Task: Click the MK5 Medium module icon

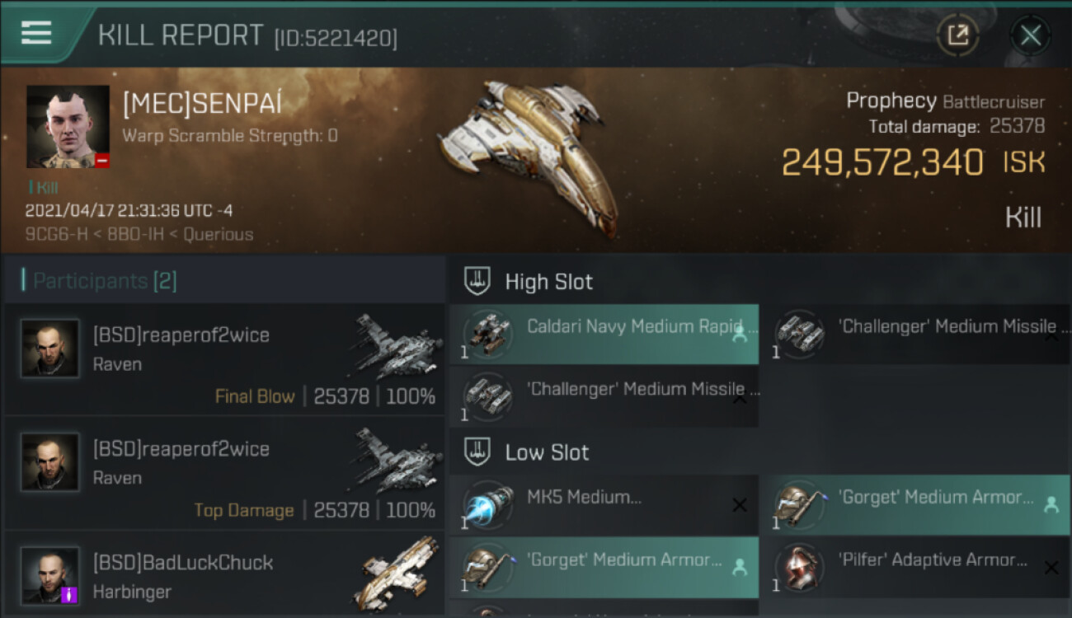Action: coord(488,504)
